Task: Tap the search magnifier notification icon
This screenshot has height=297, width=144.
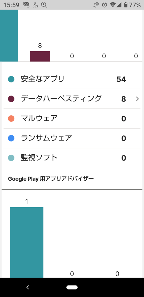Action: [44, 5]
